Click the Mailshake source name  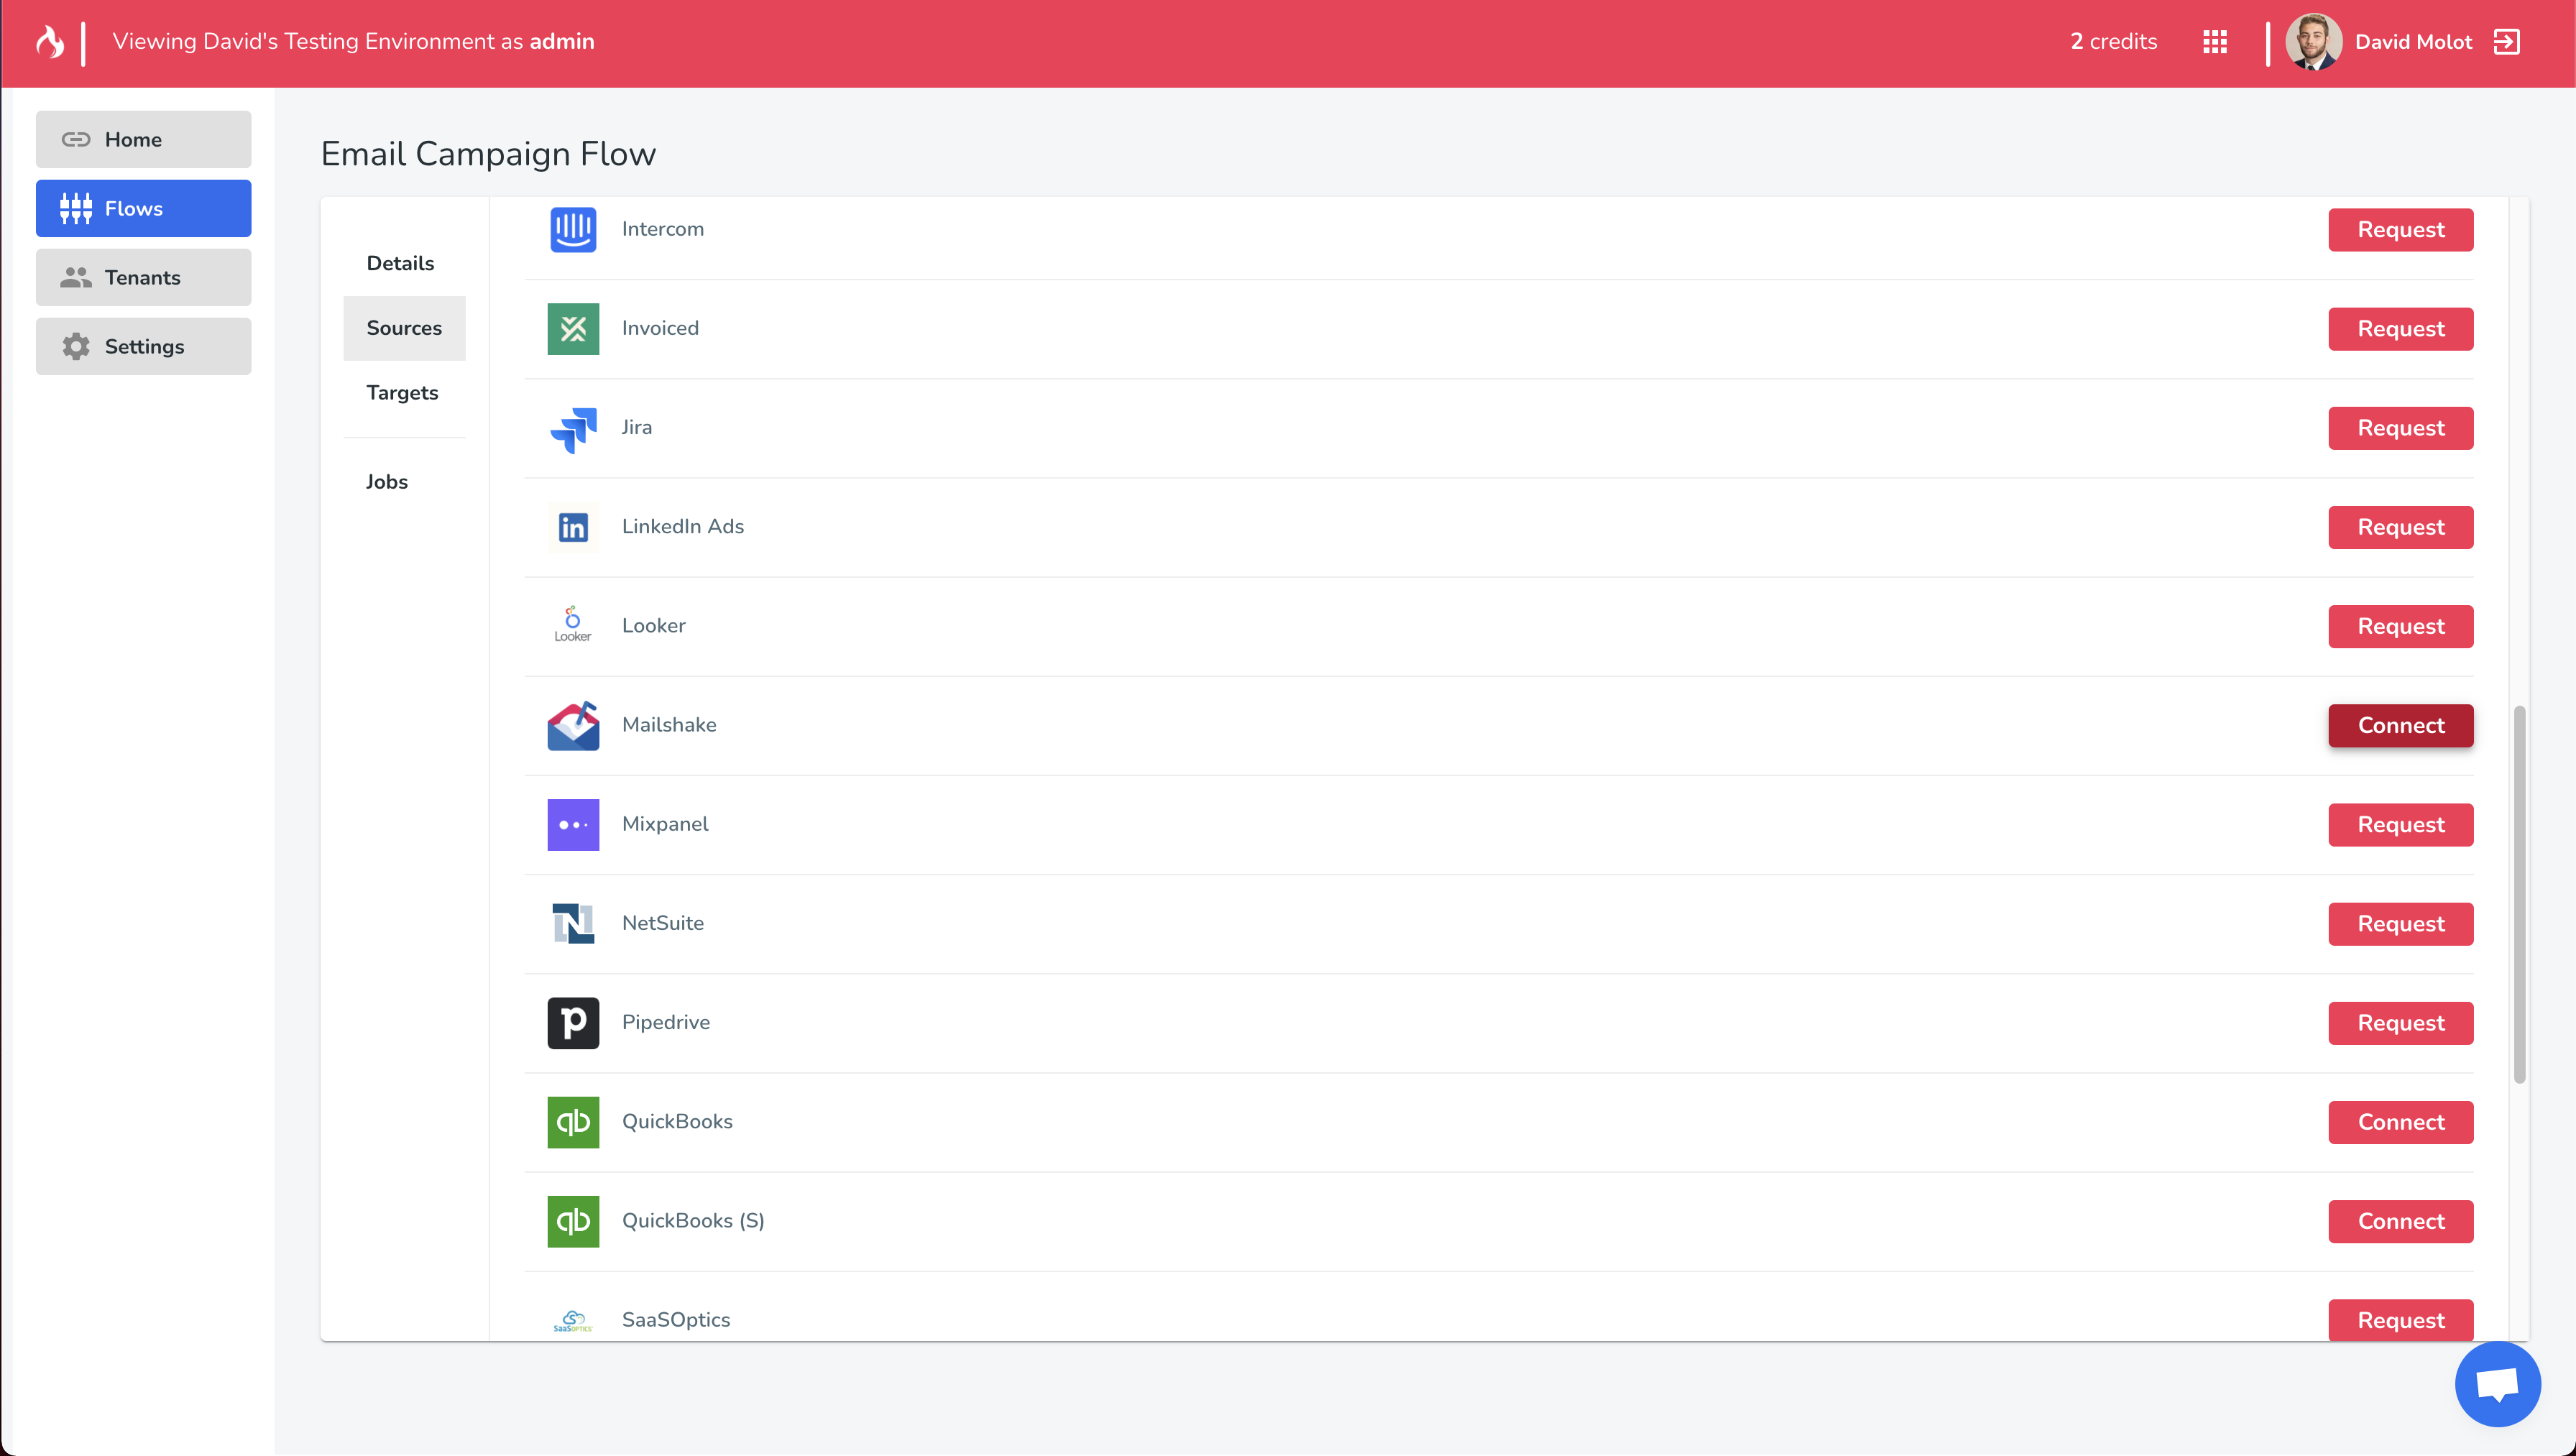coord(669,725)
